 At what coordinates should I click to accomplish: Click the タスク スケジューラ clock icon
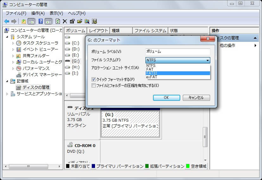[x=19, y=43]
